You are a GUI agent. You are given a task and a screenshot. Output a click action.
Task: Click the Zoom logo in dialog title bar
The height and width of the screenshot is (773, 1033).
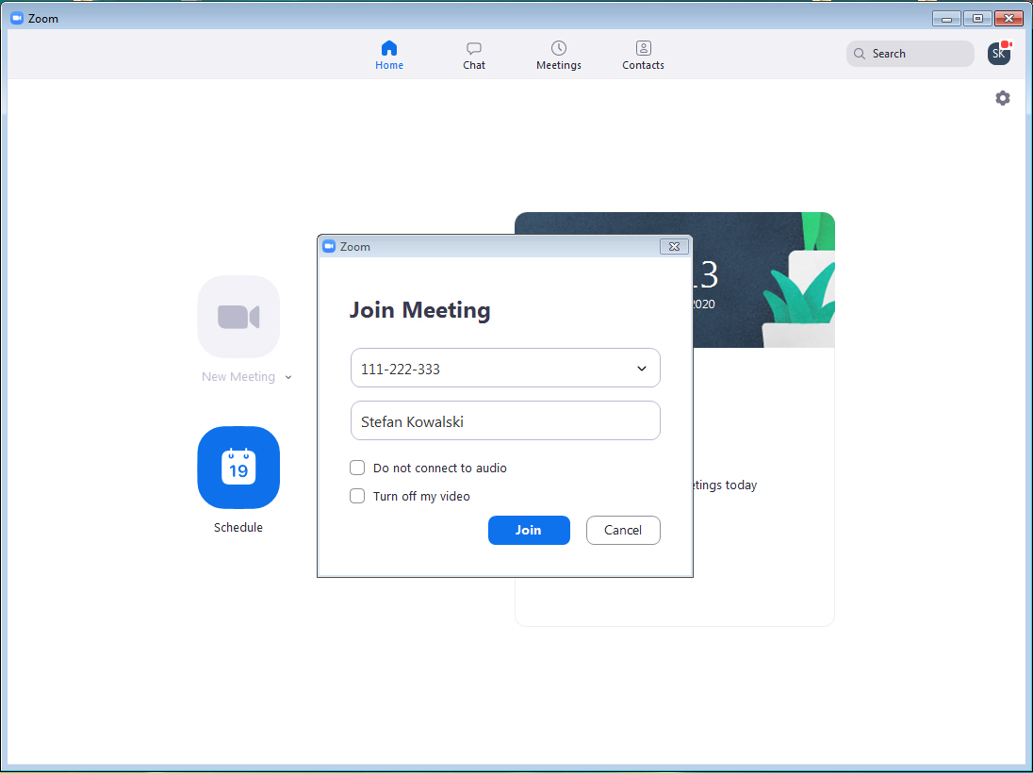point(329,246)
